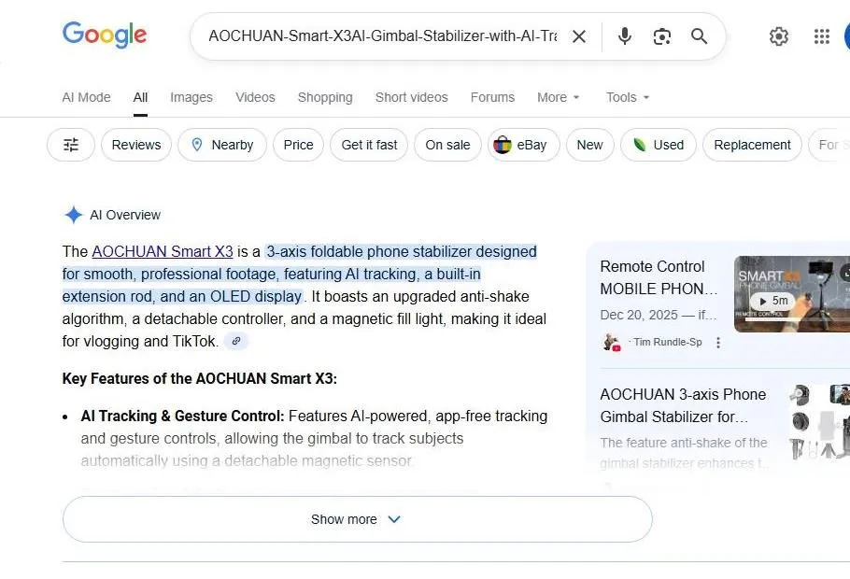
Task: Select the Used condition chip
Action: pyautogui.click(x=659, y=145)
